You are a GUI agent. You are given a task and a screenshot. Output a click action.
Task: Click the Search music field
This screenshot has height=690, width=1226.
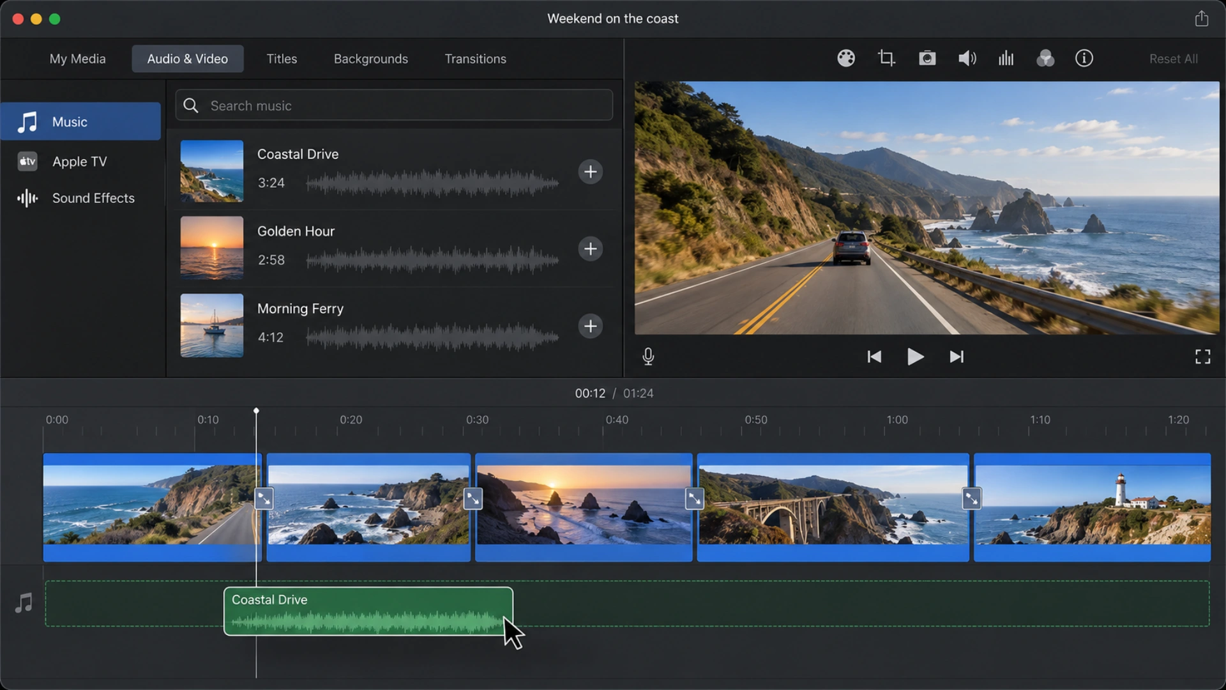[394, 105]
